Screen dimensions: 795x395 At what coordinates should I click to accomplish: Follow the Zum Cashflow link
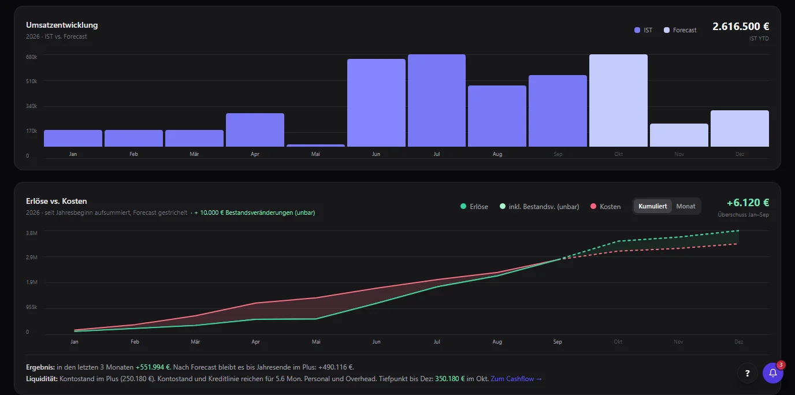tap(517, 379)
